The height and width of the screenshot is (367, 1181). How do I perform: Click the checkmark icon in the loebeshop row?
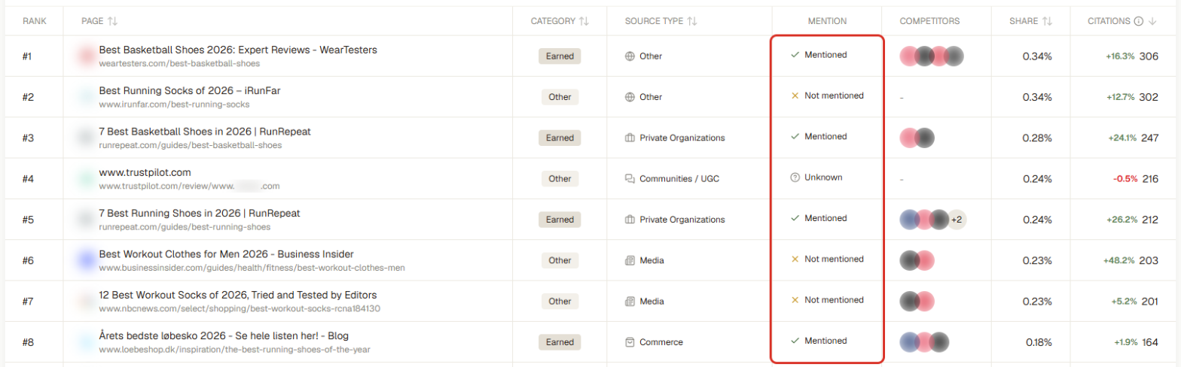tap(795, 341)
